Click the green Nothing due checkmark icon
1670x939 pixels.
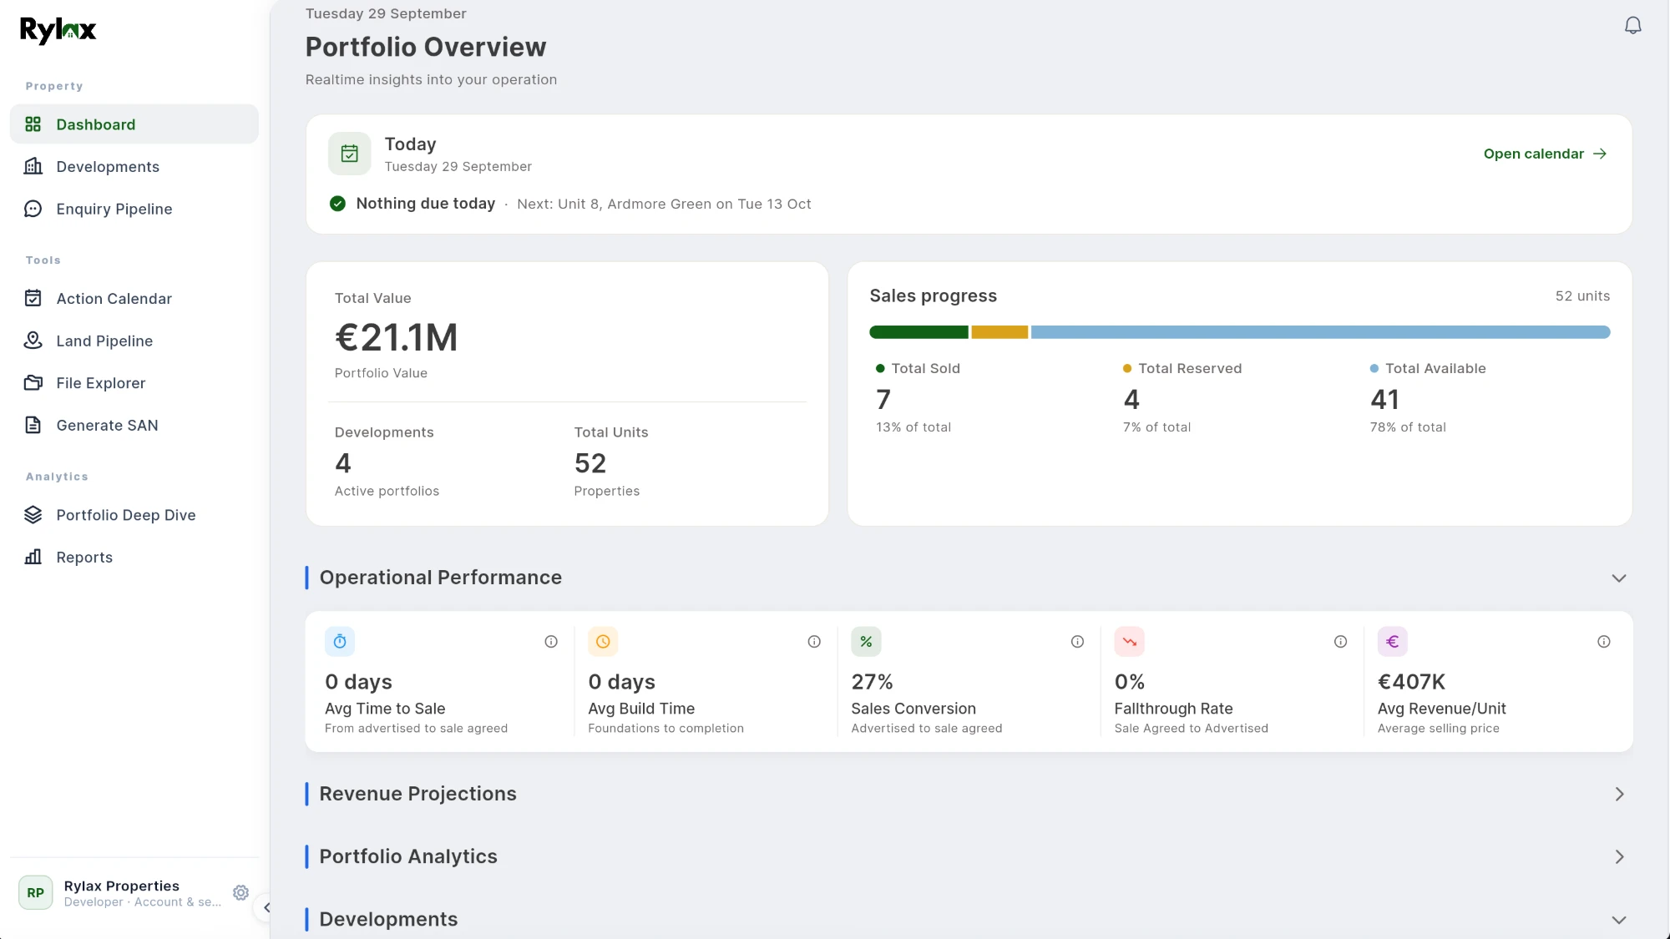(x=337, y=204)
